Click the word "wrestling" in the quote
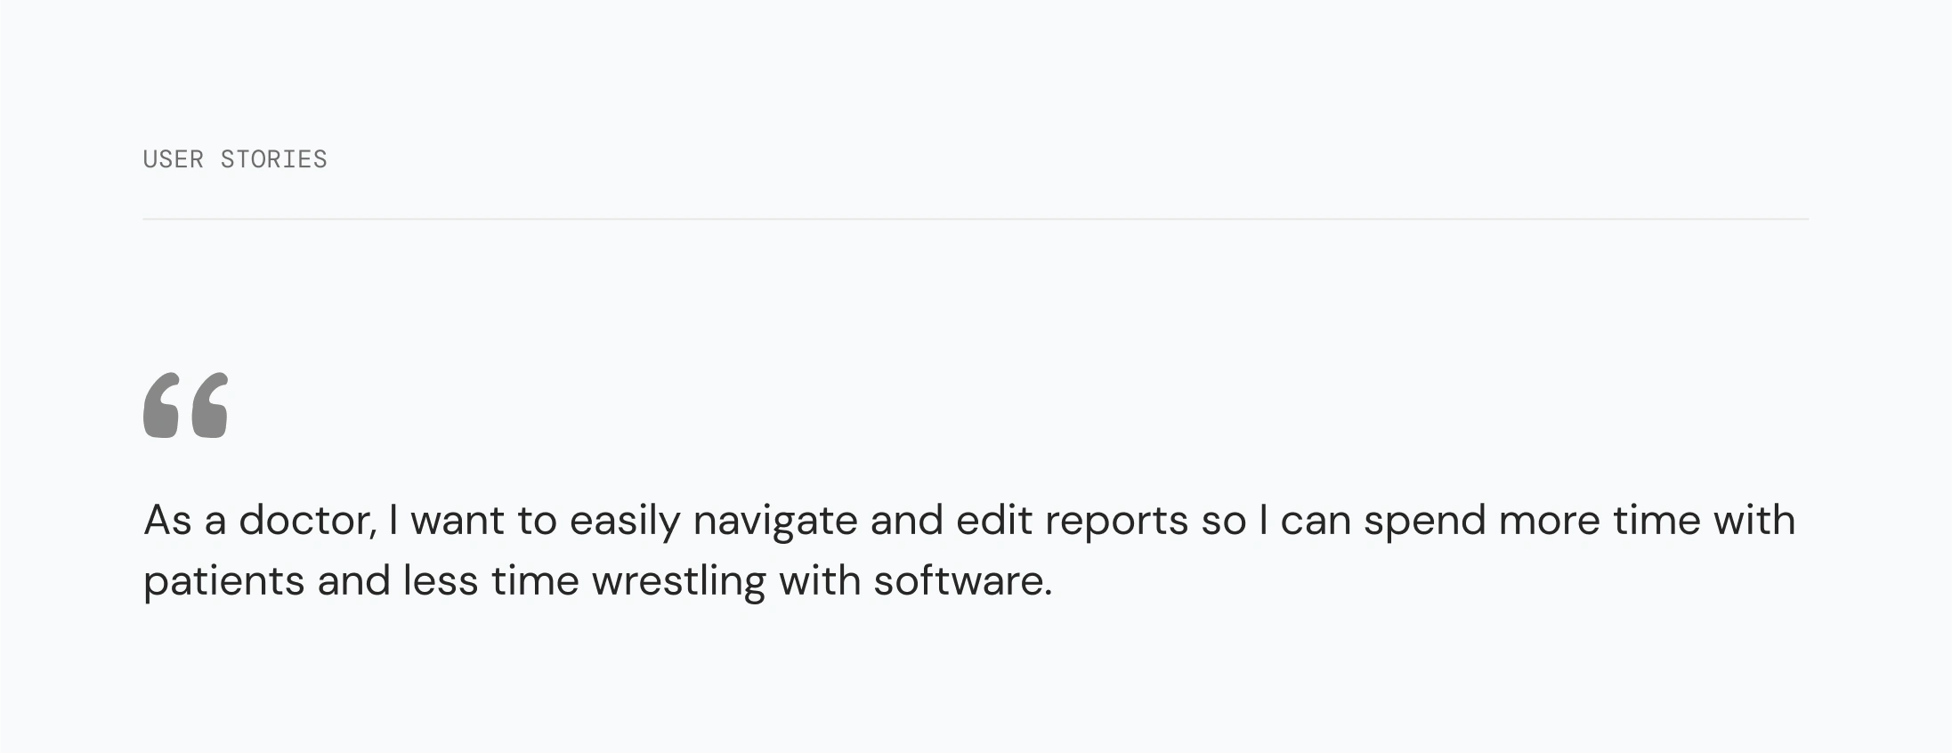 [678, 582]
